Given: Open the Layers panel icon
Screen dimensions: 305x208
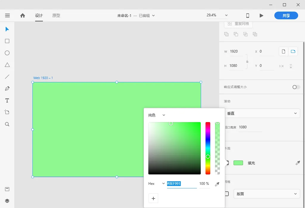Looking at the screenshot, I should click(x=7, y=201).
